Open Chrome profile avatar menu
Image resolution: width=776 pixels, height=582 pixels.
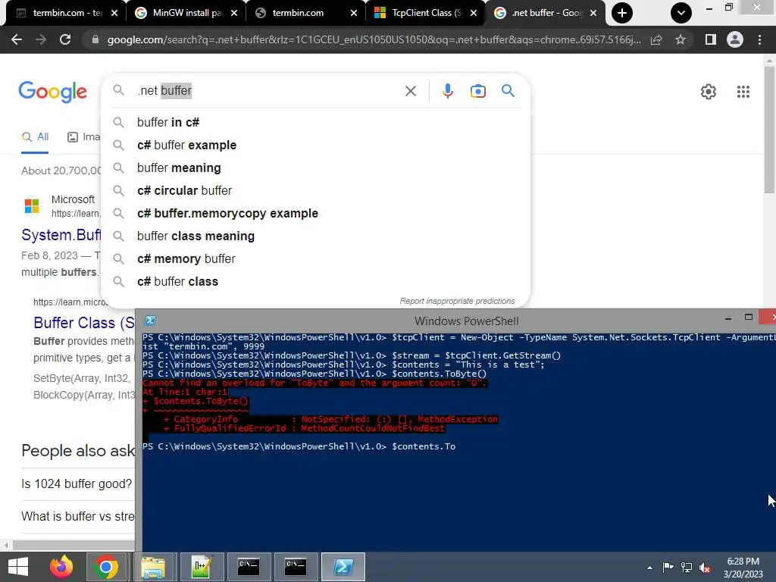735,39
